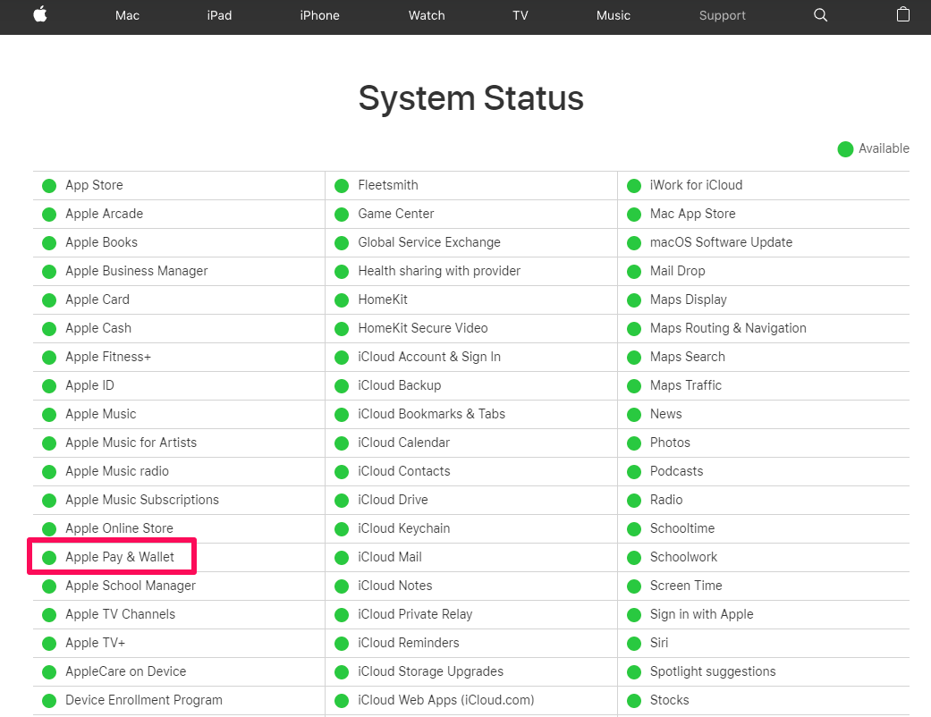Click the Apple logo icon
The width and height of the screenshot is (931, 717).
point(40,14)
